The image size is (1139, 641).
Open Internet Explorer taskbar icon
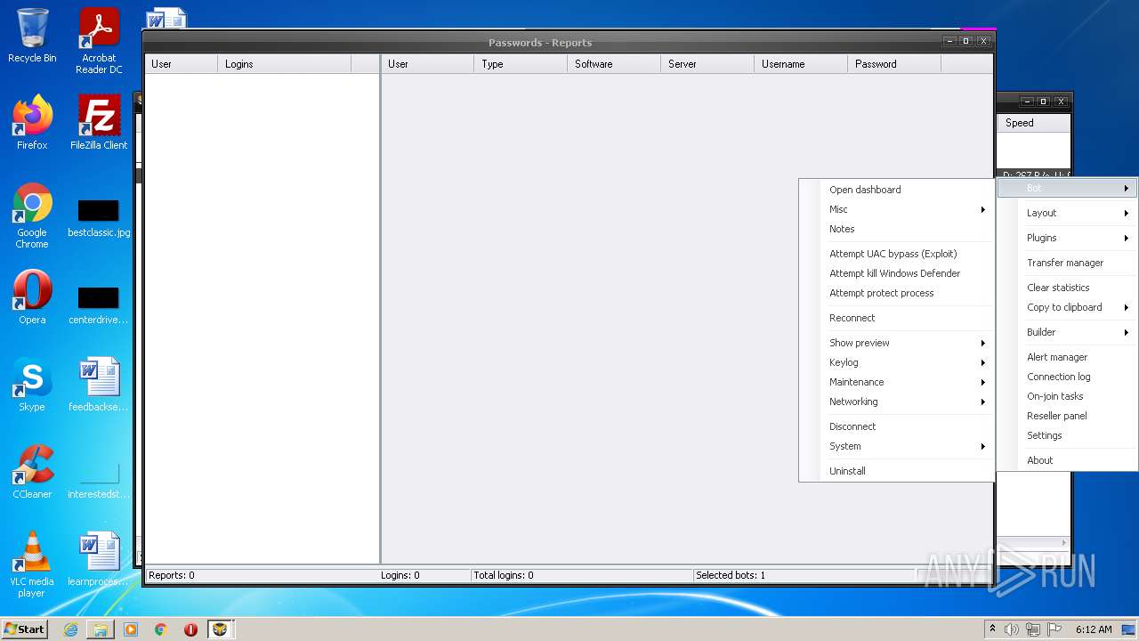click(x=70, y=629)
